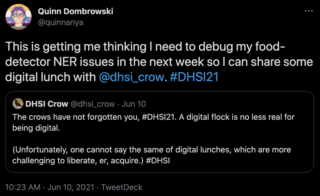The image size is (320, 196).
Task: Click the trailing #DHSI tag in quoted tweet
Action: (x=158, y=160)
